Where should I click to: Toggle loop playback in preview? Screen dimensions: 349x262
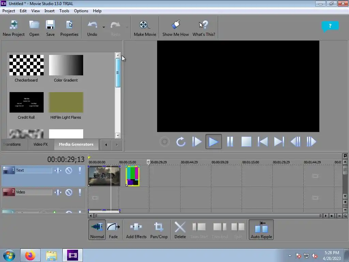tap(181, 142)
